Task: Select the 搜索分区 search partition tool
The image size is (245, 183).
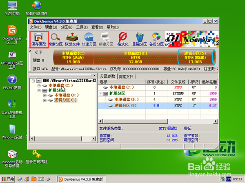Action: pos(56,39)
